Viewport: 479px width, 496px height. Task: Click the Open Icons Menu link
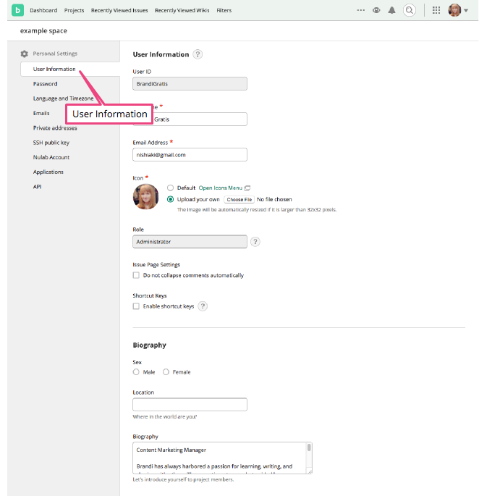(x=221, y=188)
